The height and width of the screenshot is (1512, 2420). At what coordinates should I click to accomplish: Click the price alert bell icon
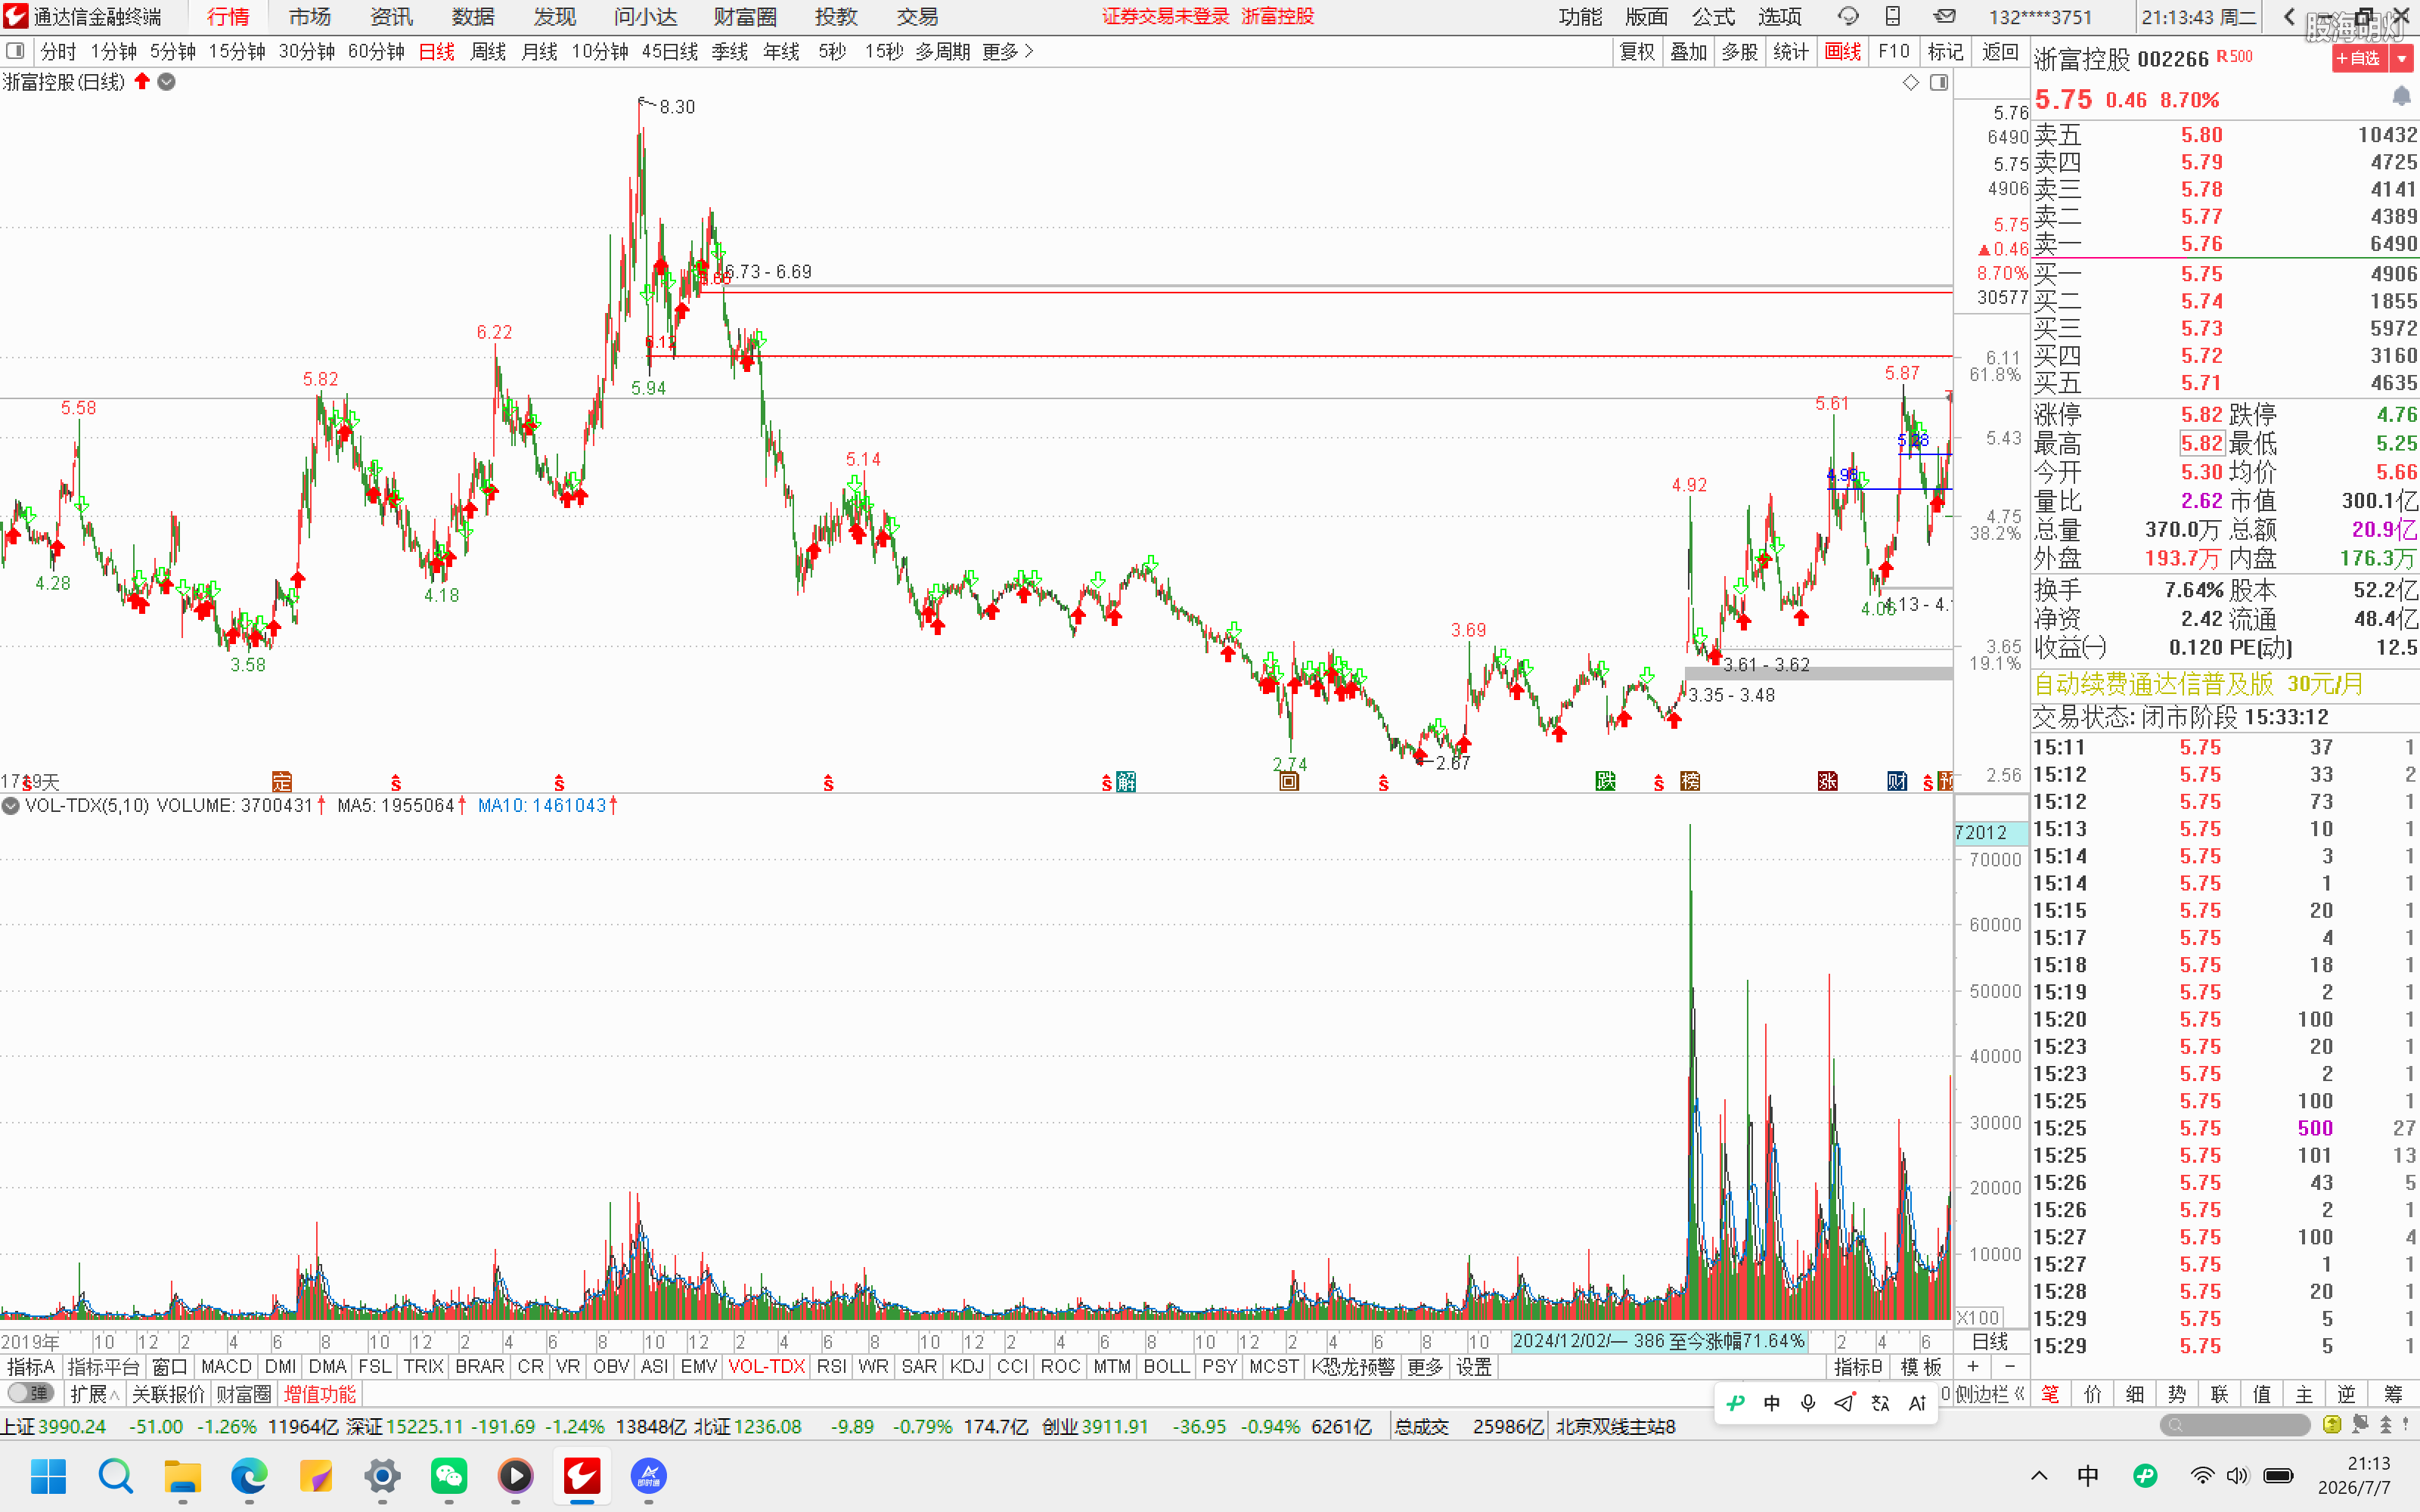2401,96
